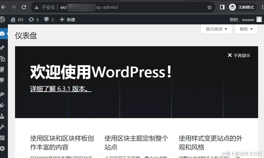Open the 详细了解 6.3.1 版本 link
This screenshot has width=264, height=158.
[x=61, y=89]
